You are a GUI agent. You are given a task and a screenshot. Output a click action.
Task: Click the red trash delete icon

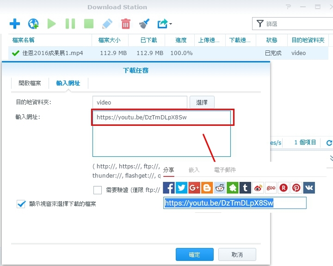pyautogui.click(x=126, y=24)
